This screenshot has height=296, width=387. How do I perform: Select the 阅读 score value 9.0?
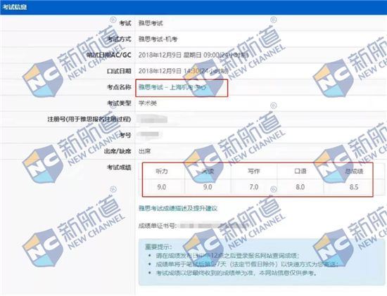pyautogui.click(x=208, y=187)
